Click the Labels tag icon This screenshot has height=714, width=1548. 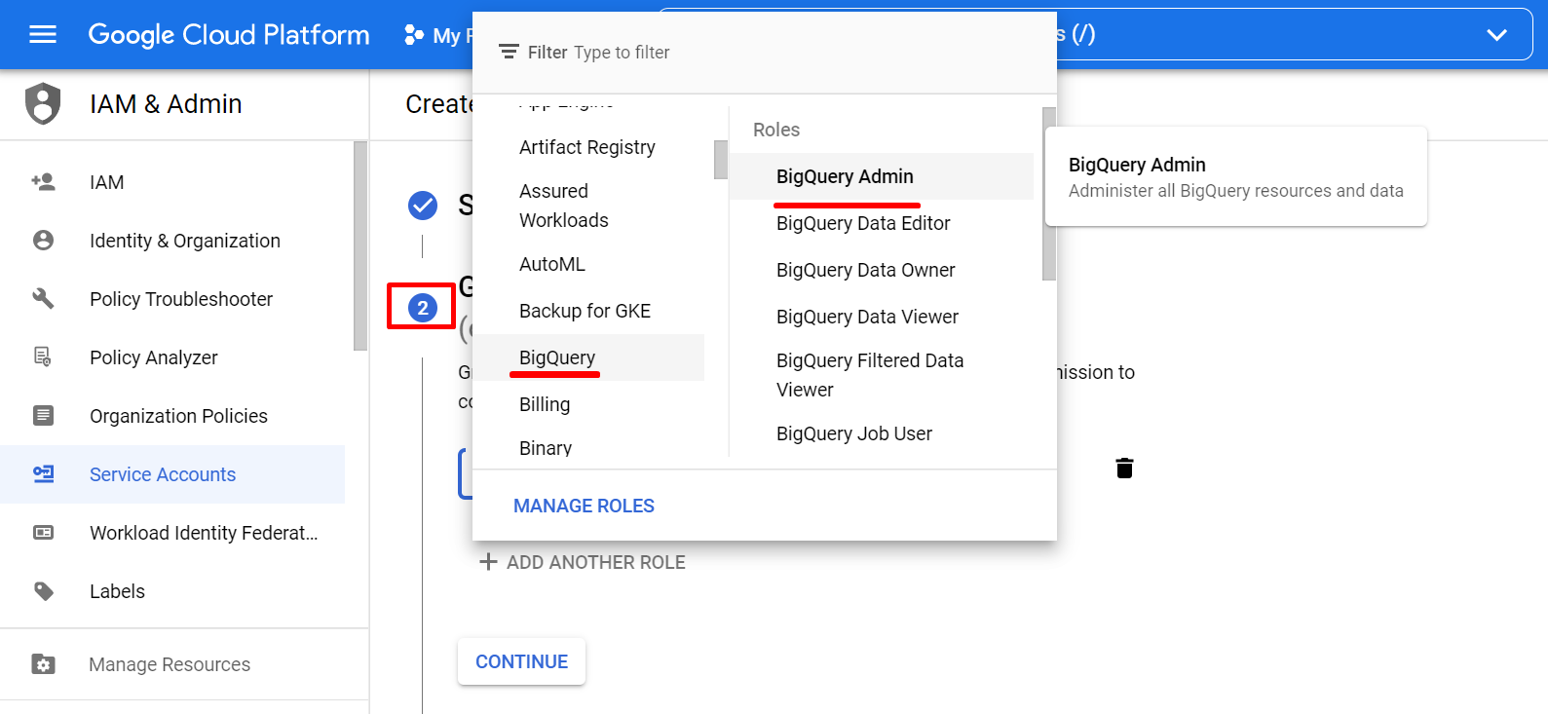coord(43,590)
